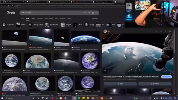Open small Blue Marble thumbnail at left of second row
This screenshot has width=178, height=100.
11,61
